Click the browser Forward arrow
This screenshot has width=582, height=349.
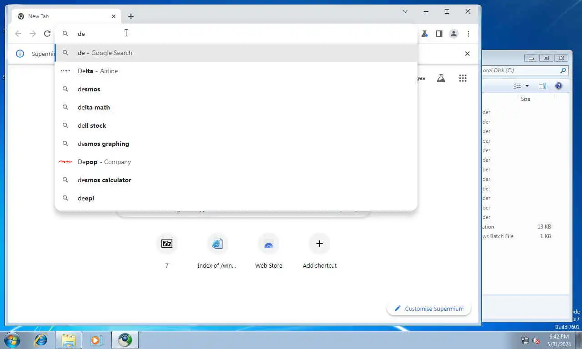(x=33, y=34)
